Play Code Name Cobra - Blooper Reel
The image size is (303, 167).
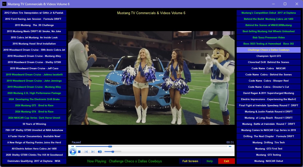tap(269, 81)
